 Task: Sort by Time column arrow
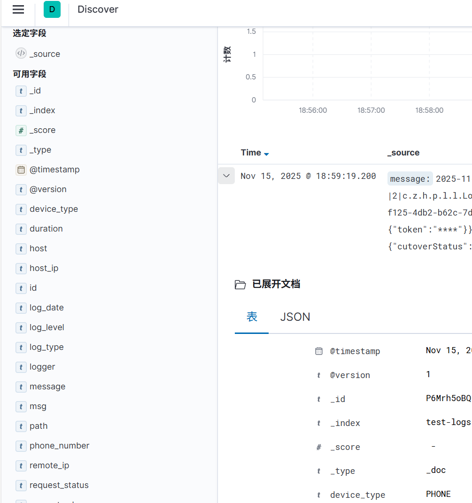[x=266, y=154]
